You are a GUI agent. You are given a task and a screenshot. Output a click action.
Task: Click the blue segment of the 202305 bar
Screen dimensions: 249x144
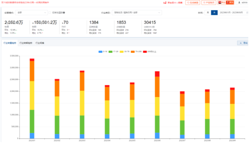click(132, 136)
